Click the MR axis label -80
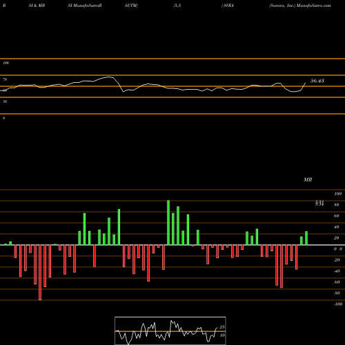The height and width of the screenshot is (345, 345). tap(337, 293)
